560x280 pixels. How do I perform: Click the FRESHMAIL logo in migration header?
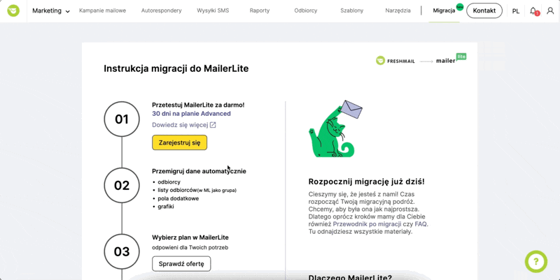point(395,61)
